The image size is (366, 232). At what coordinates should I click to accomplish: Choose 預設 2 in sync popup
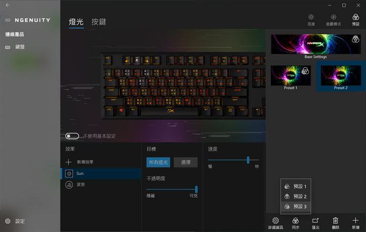click(x=295, y=196)
